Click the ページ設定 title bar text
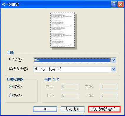 [10, 4]
